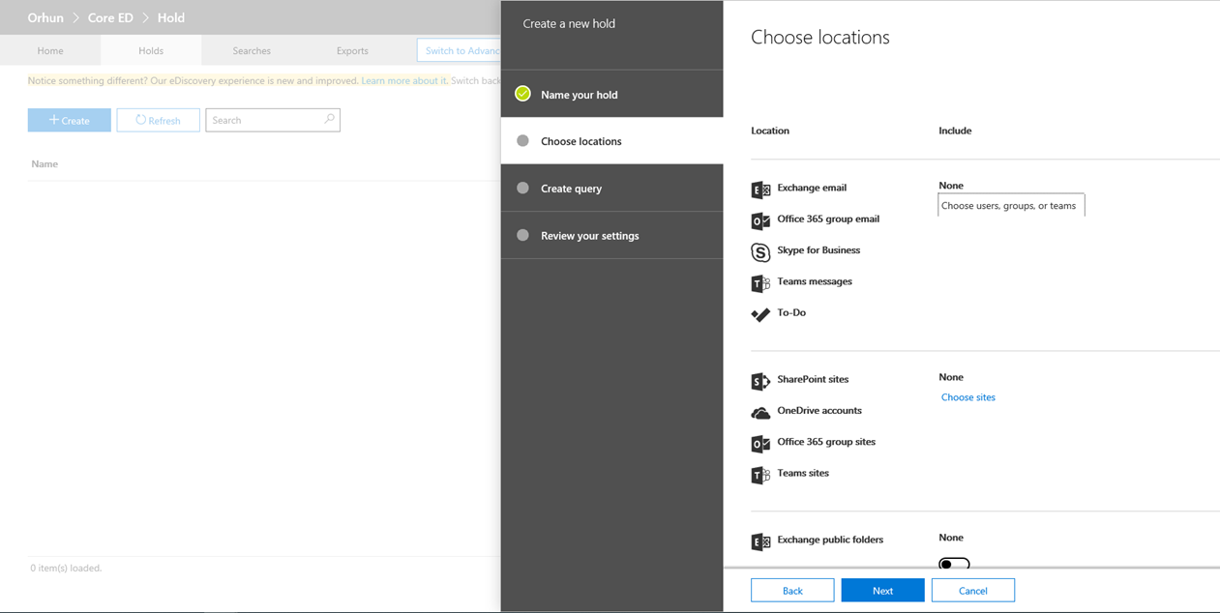The image size is (1220, 613).
Task: Click the OneDrive accounts label
Action: click(819, 410)
